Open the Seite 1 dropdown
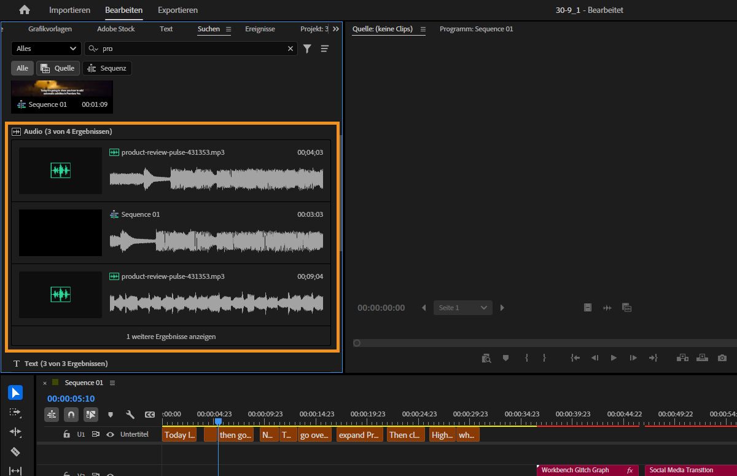Viewport: 737px width, 476px height. [x=462, y=307]
